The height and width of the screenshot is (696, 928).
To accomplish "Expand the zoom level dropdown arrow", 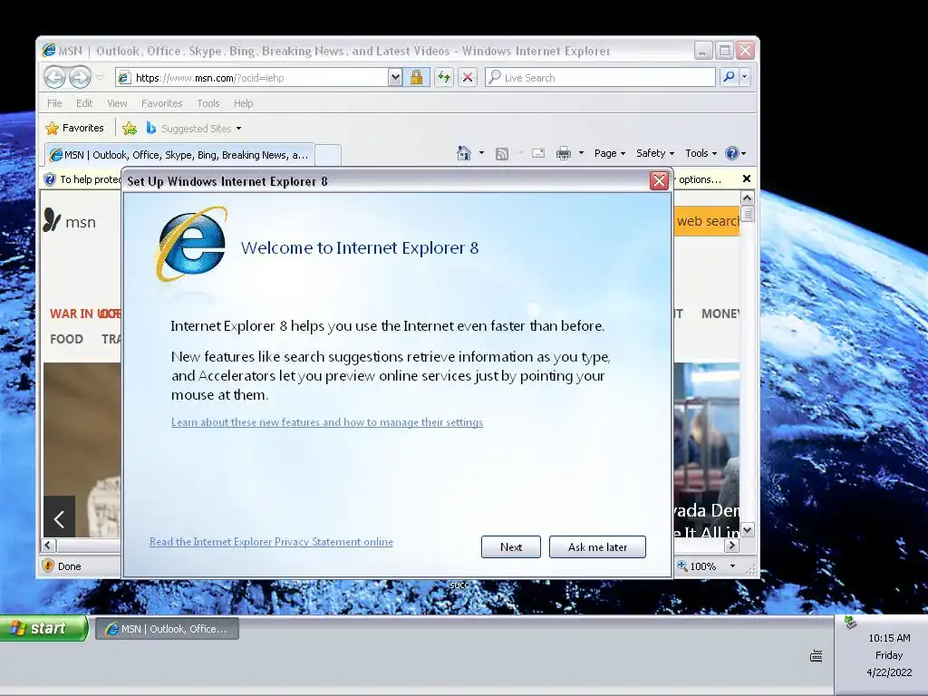I will pos(732,565).
